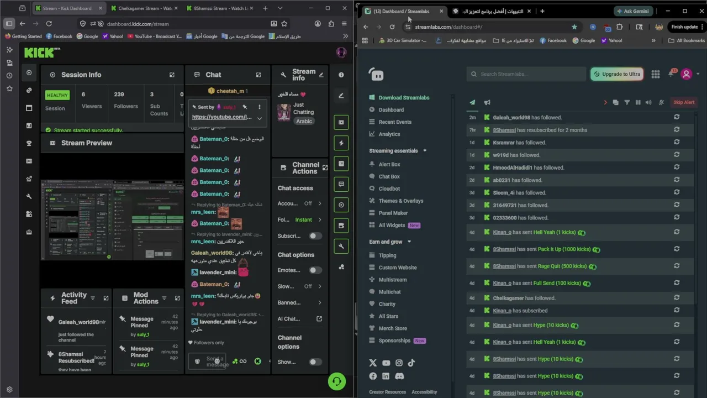Click Finish update in Chrome

coord(684,27)
